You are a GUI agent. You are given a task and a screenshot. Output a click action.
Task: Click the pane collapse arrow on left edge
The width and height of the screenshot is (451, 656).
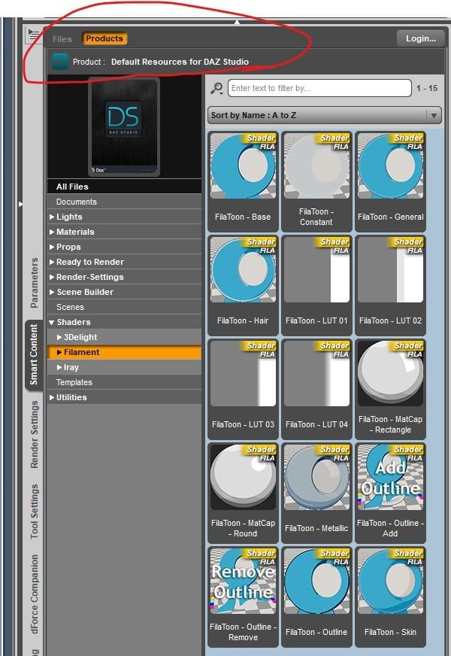pyautogui.click(x=20, y=204)
